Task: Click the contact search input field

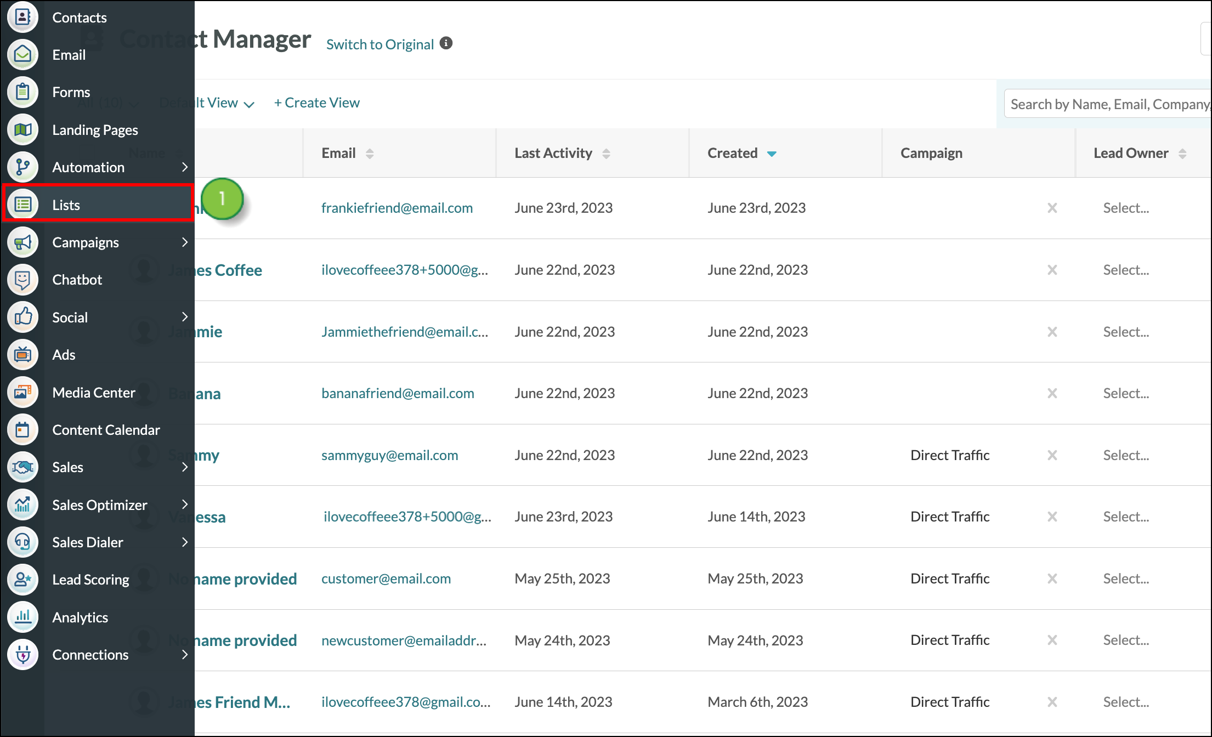Action: click(x=1108, y=104)
